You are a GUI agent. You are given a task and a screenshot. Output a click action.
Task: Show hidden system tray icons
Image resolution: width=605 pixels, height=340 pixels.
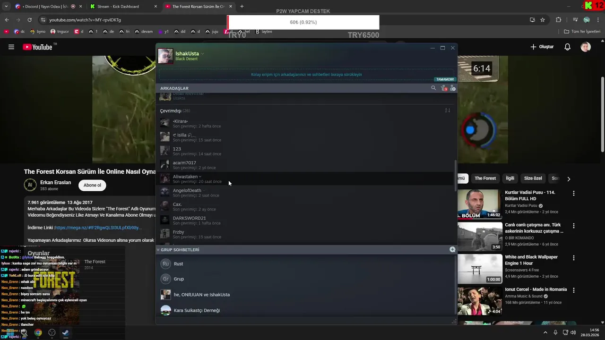pyautogui.click(x=545, y=332)
